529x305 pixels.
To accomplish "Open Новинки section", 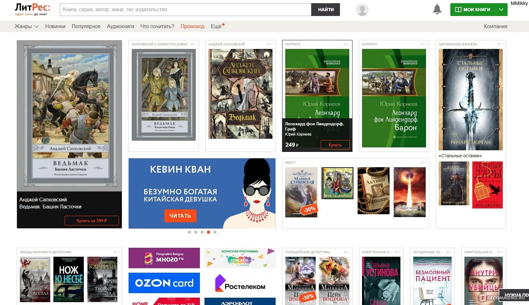I will [55, 27].
